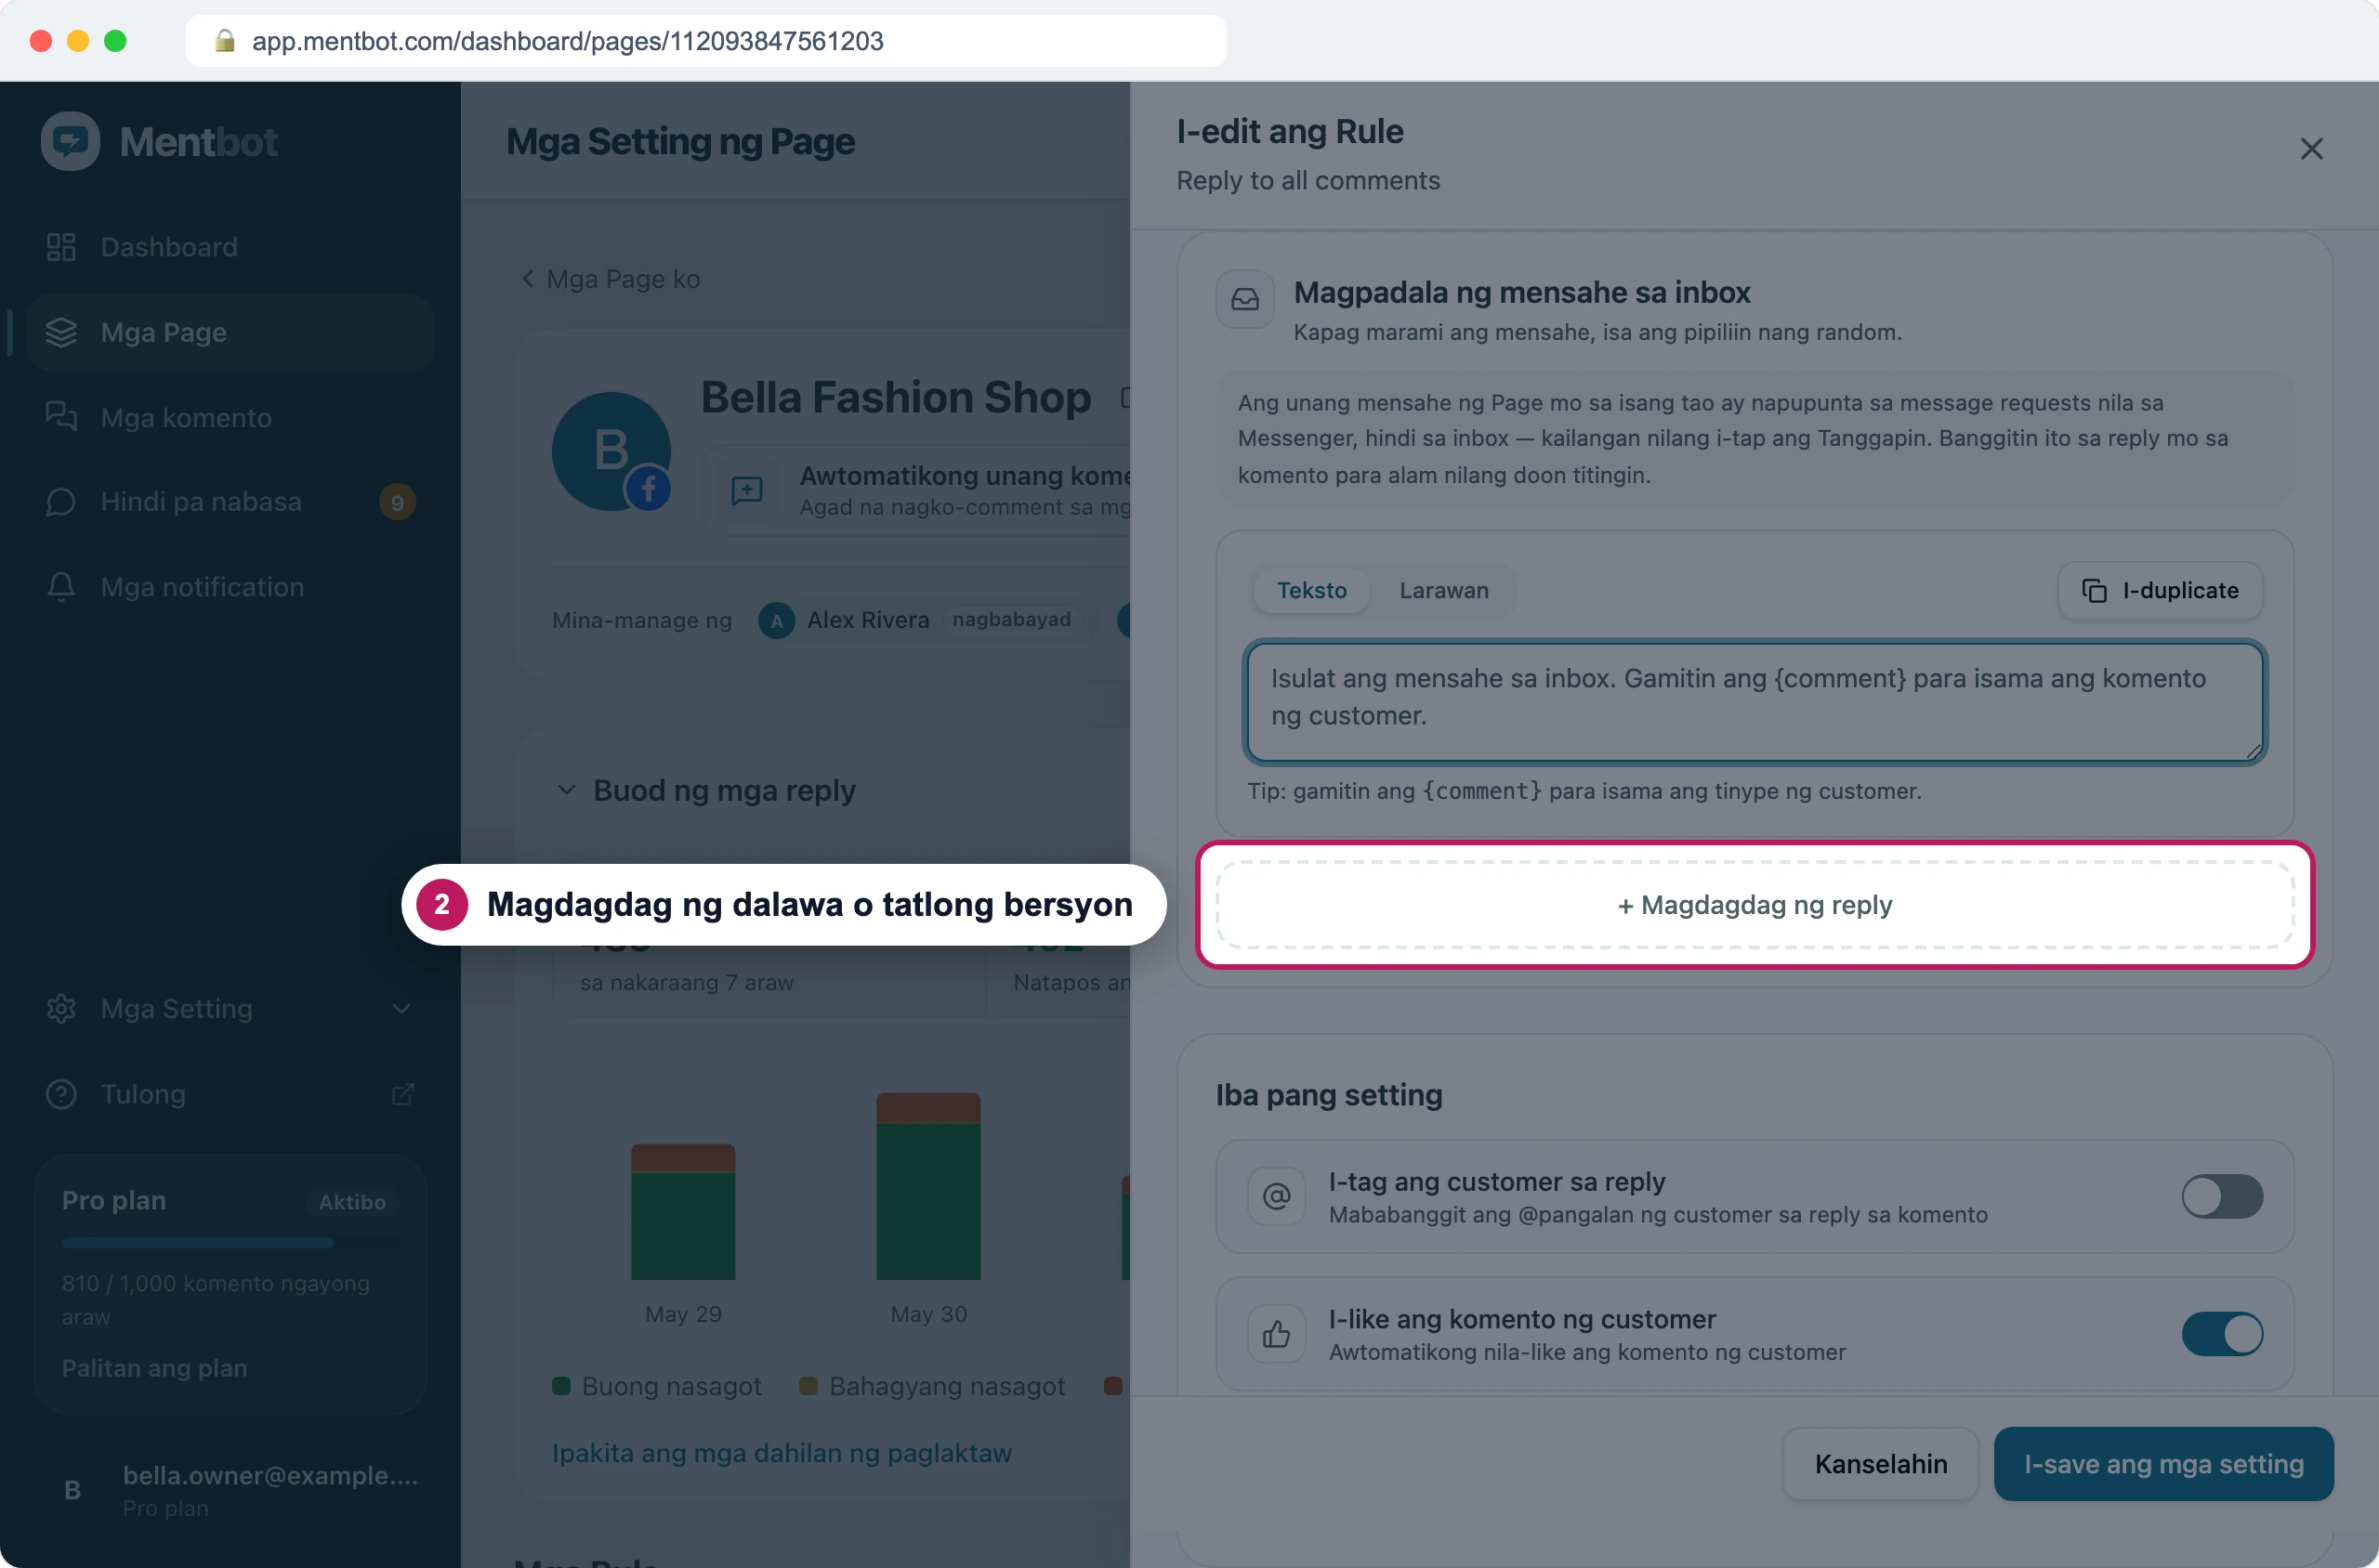2379x1568 pixels.
Task: Expand the Mga Setting sidebar chevron
Action: pyautogui.click(x=401, y=1009)
